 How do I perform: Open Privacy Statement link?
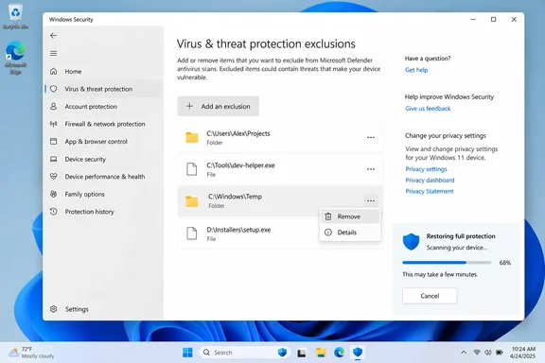click(x=430, y=191)
